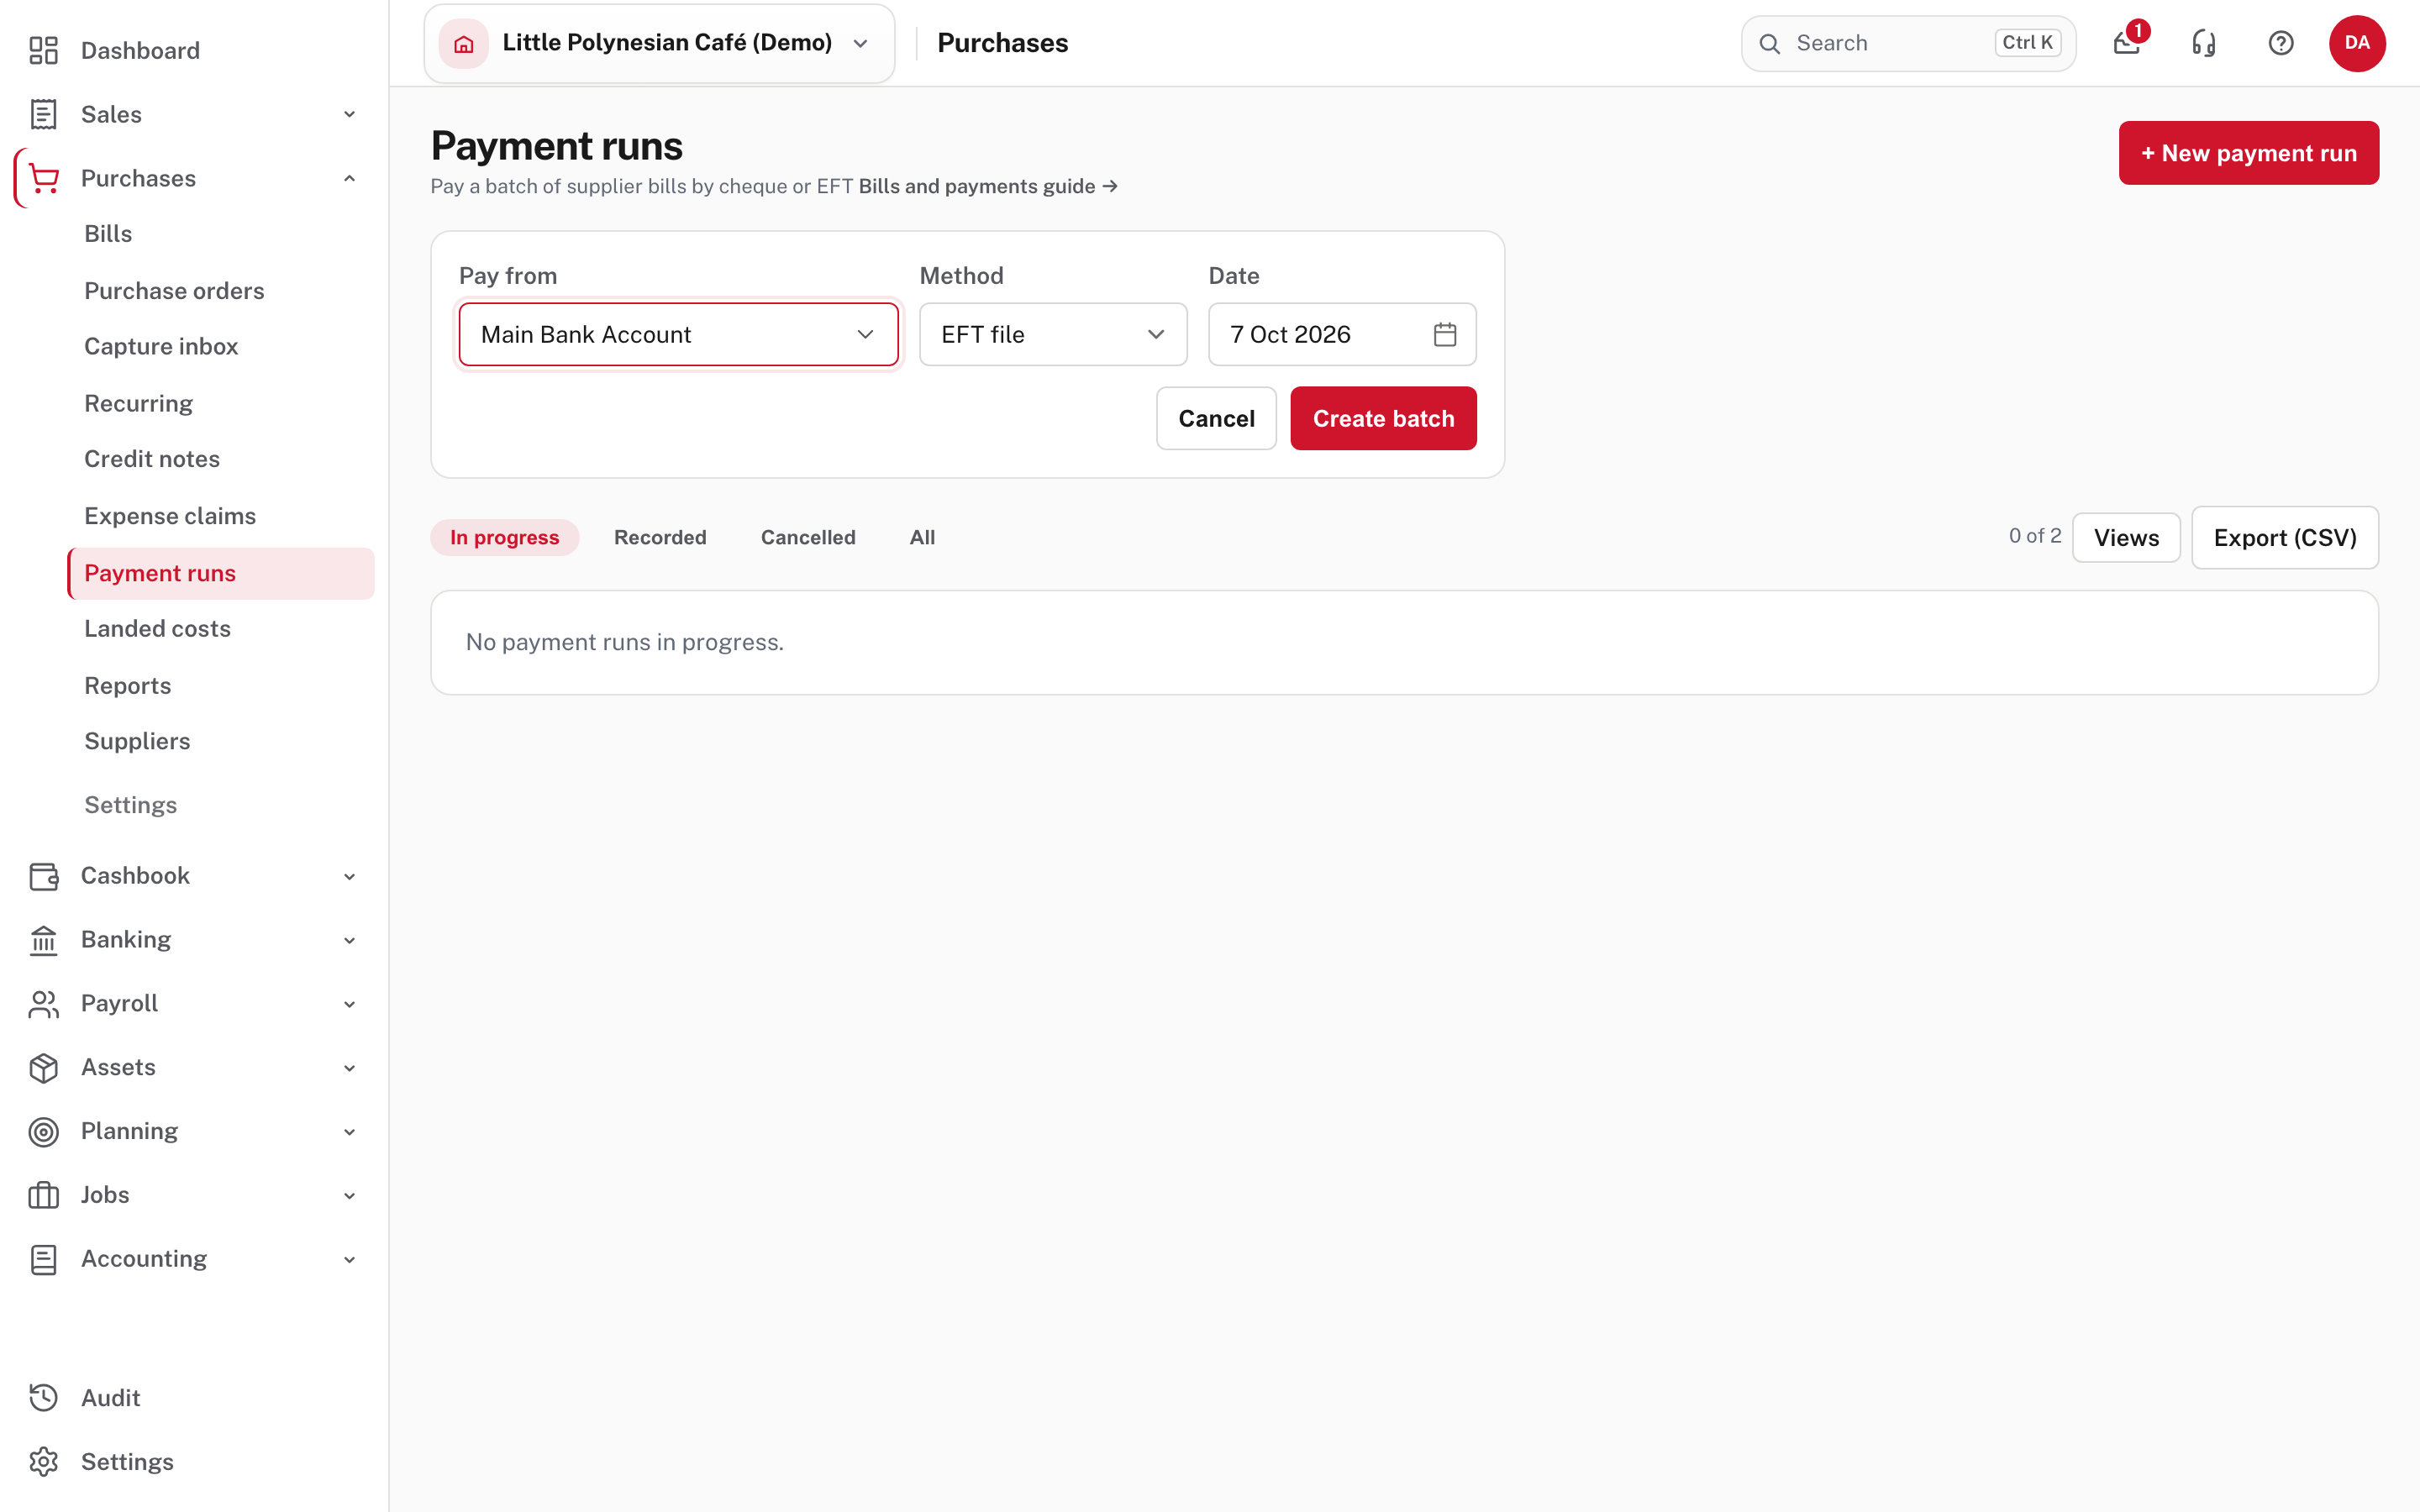
Task: Expand the Banking sidebar chevron
Action: 349,940
